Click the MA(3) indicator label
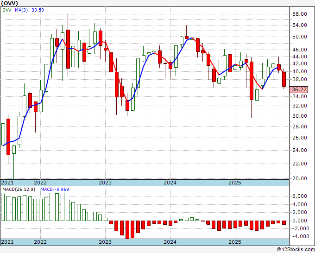Viewport: 315px width, 253px height. (x=21, y=10)
